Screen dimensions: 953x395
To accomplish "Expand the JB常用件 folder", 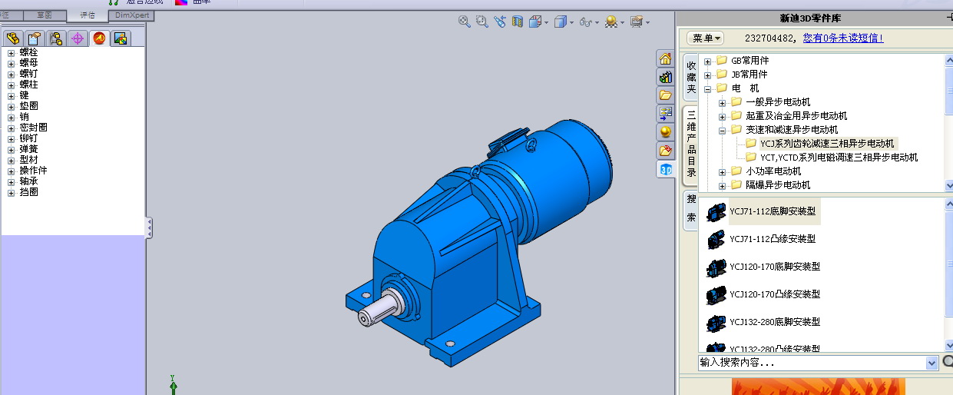I will point(707,75).
